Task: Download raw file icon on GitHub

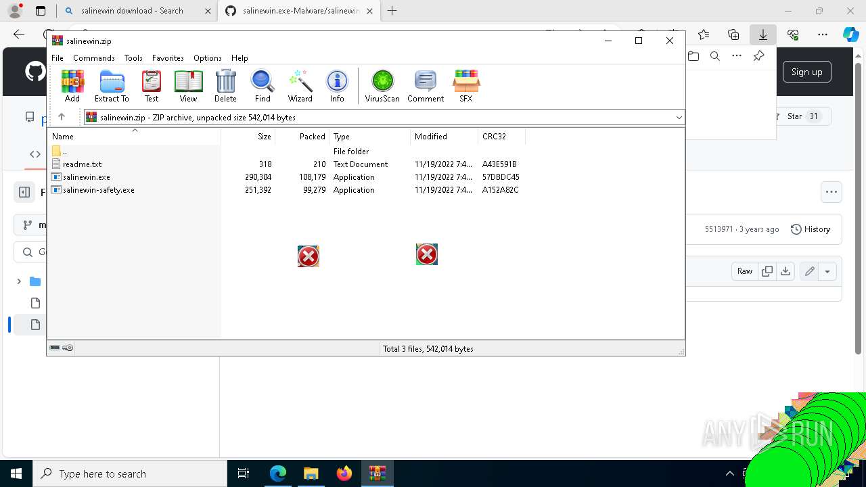Action: click(785, 271)
